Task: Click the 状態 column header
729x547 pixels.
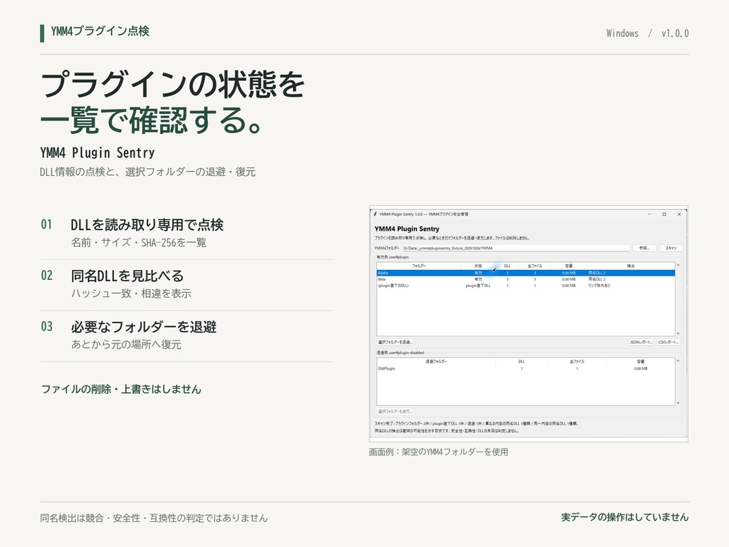Action: (x=478, y=266)
